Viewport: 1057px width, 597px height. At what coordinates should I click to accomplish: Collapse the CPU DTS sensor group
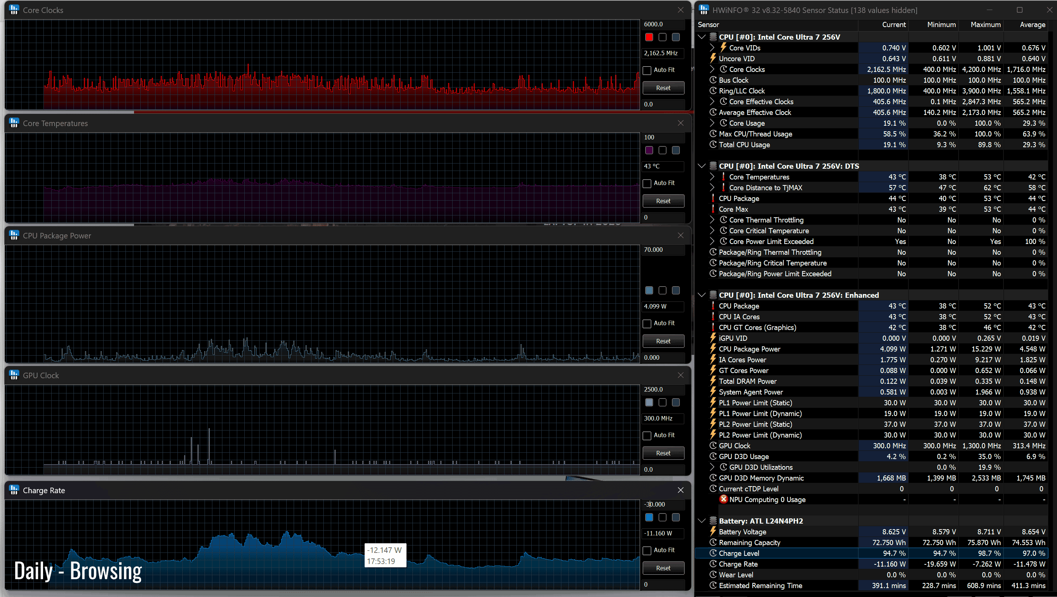[702, 166]
